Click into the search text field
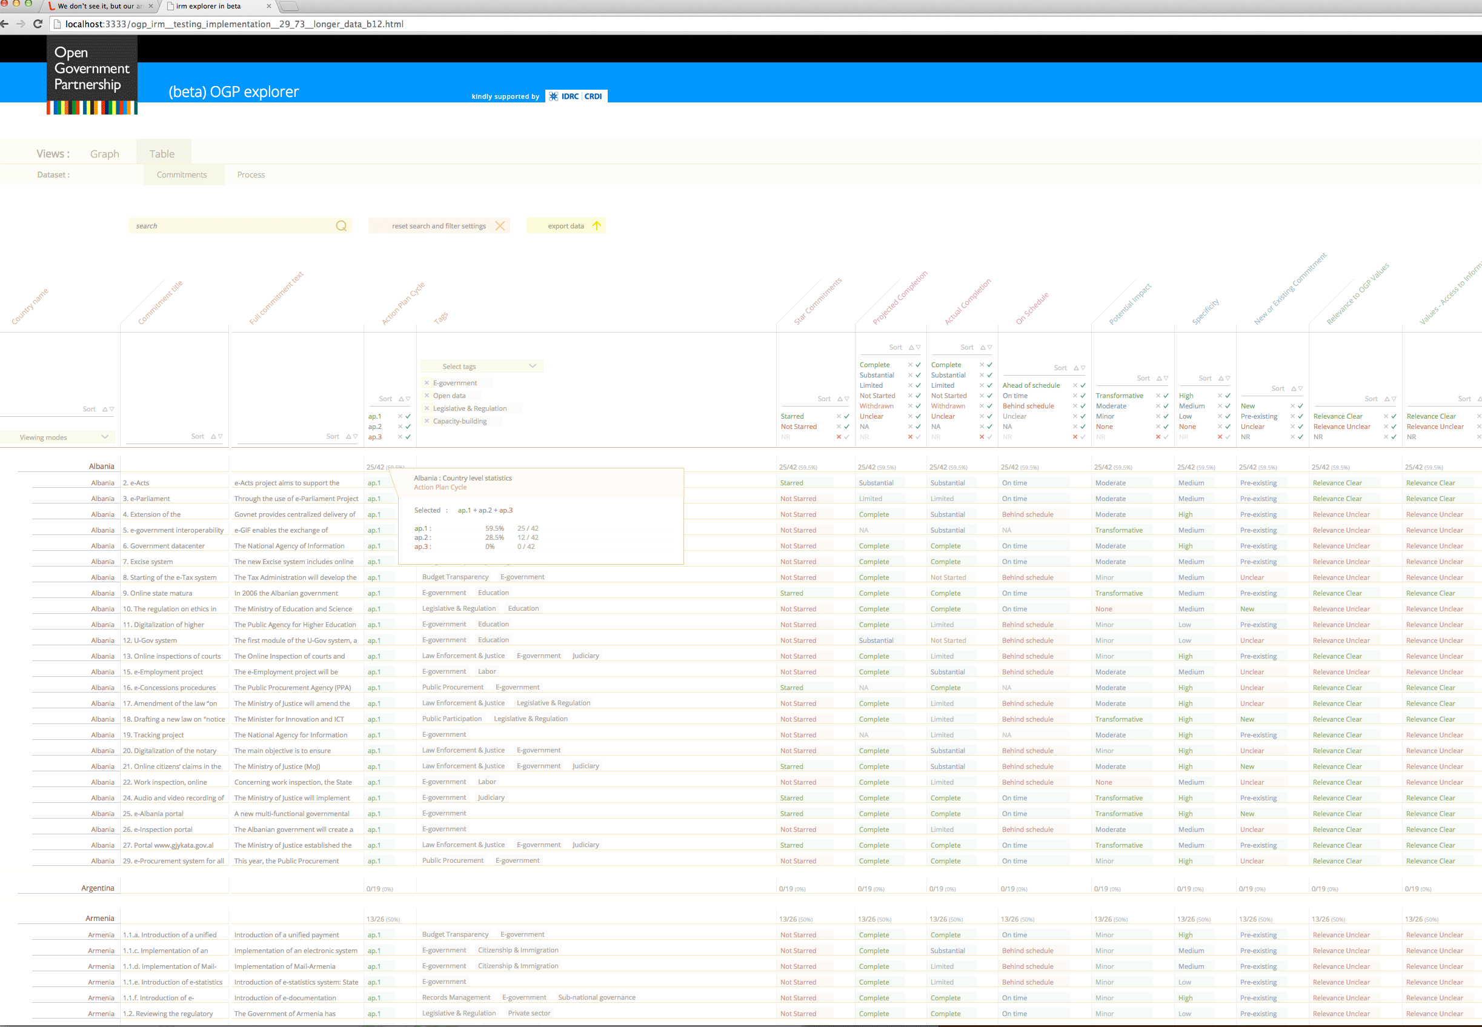The height and width of the screenshot is (1027, 1482). pyautogui.click(x=231, y=226)
